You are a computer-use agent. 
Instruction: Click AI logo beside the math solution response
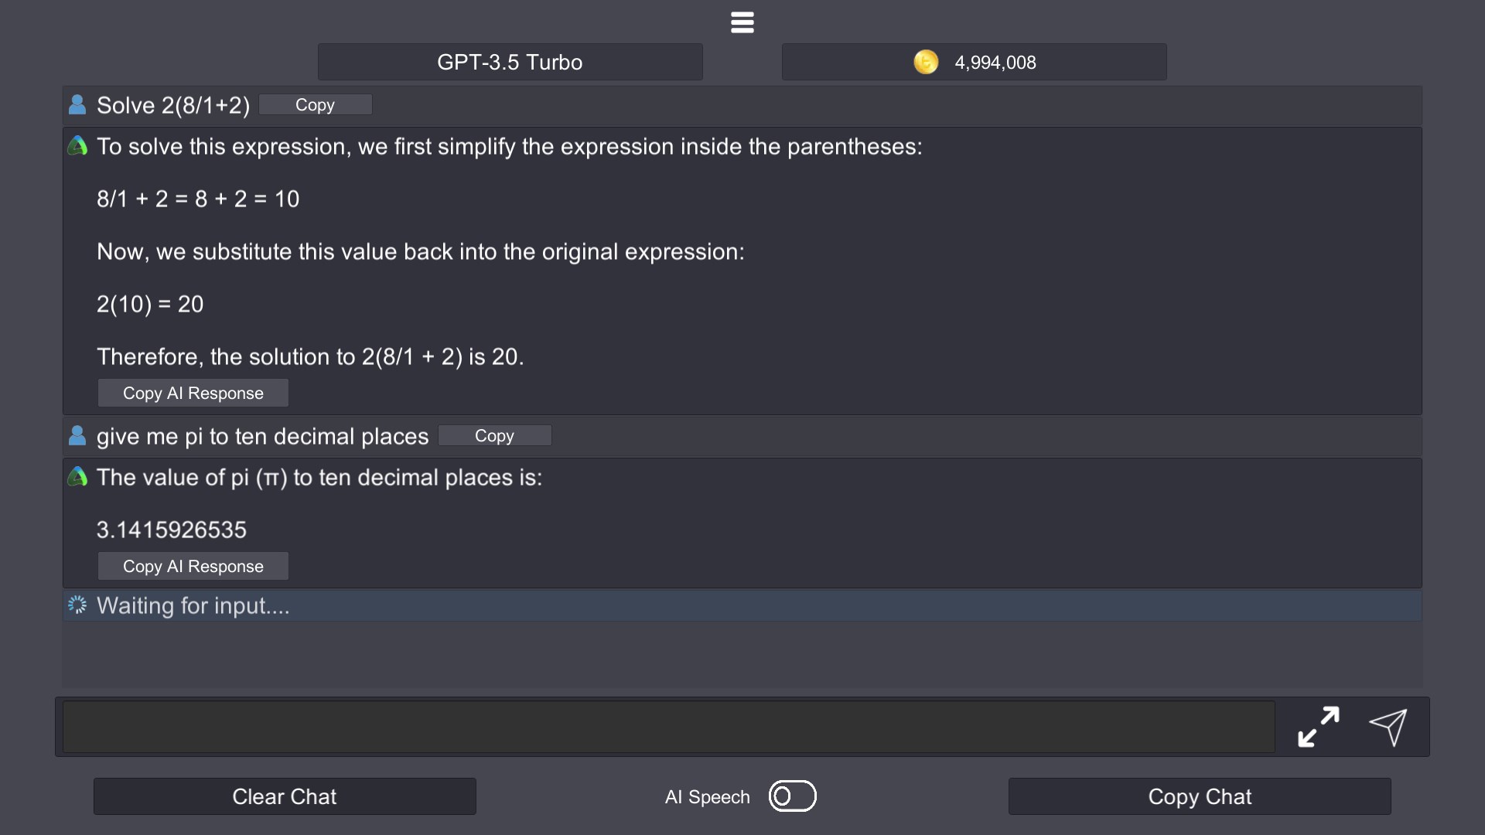pyautogui.click(x=77, y=146)
